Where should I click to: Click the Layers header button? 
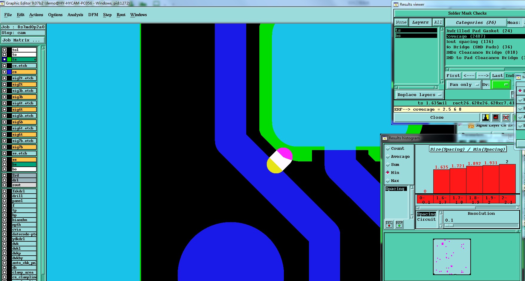point(420,22)
